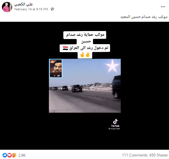Screen dimensions: 169x159
Task: Click the Care hugging-heart reaction icon
Action: pos(14,155)
